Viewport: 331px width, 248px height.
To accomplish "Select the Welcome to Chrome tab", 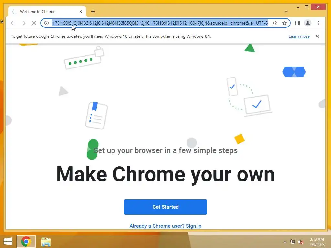I will point(47,12).
